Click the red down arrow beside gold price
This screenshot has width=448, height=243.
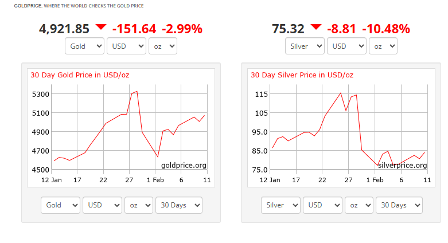coord(101,27)
